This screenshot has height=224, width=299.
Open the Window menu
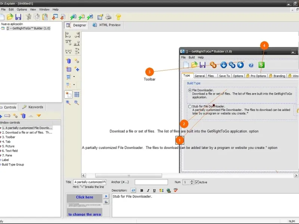tap(44, 9)
